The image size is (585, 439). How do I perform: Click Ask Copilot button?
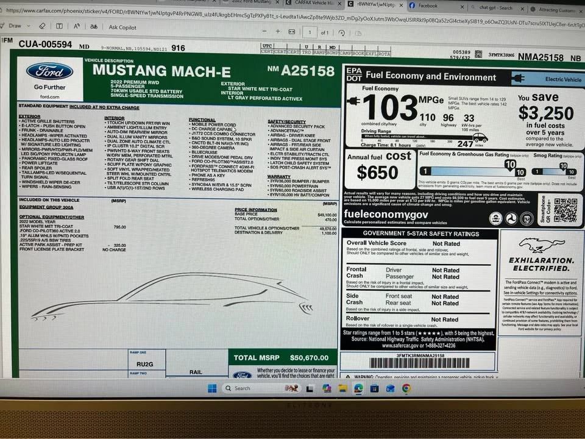pos(122,27)
